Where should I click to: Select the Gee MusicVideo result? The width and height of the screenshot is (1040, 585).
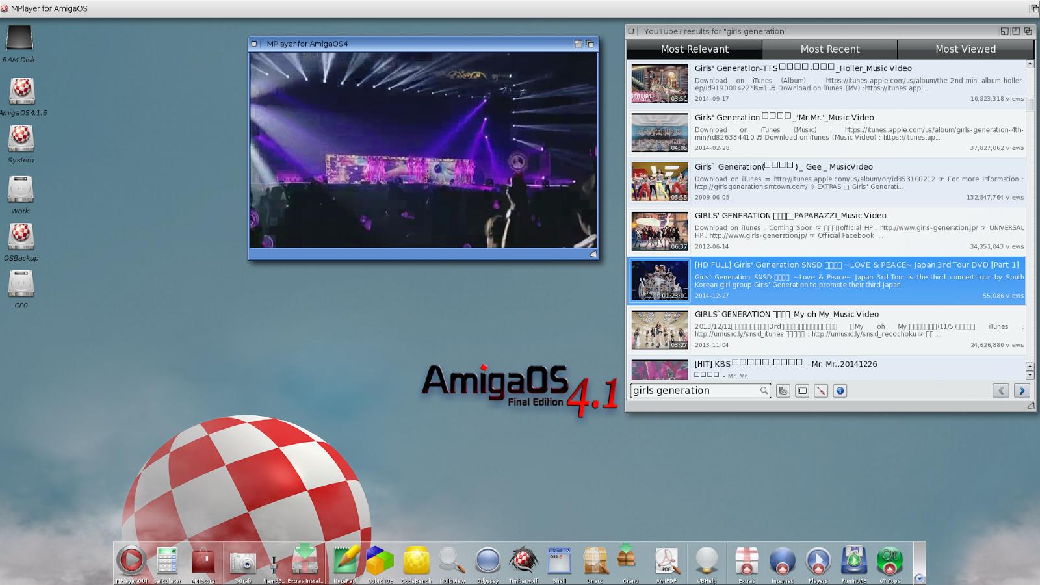pos(826,183)
